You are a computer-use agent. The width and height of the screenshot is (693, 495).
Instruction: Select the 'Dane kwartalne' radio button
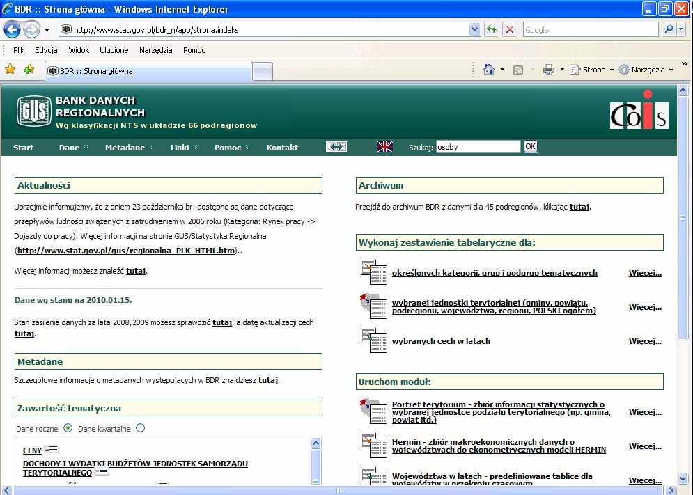[140, 428]
